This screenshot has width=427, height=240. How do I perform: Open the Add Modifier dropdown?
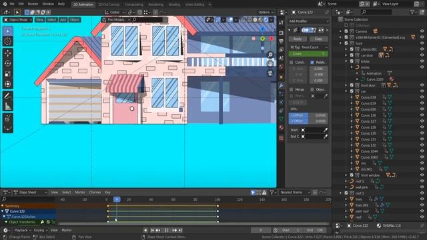(x=308, y=21)
